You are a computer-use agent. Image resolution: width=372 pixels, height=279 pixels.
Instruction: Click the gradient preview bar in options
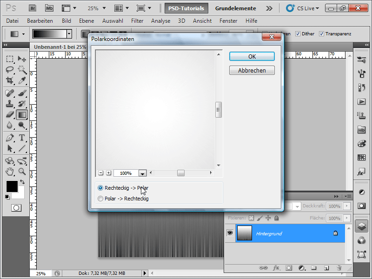pos(50,34)
